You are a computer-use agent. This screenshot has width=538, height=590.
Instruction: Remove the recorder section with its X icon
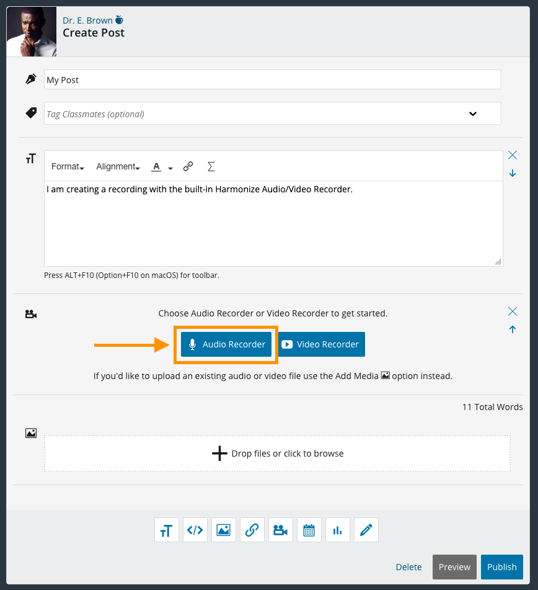(x=513, y=311)
